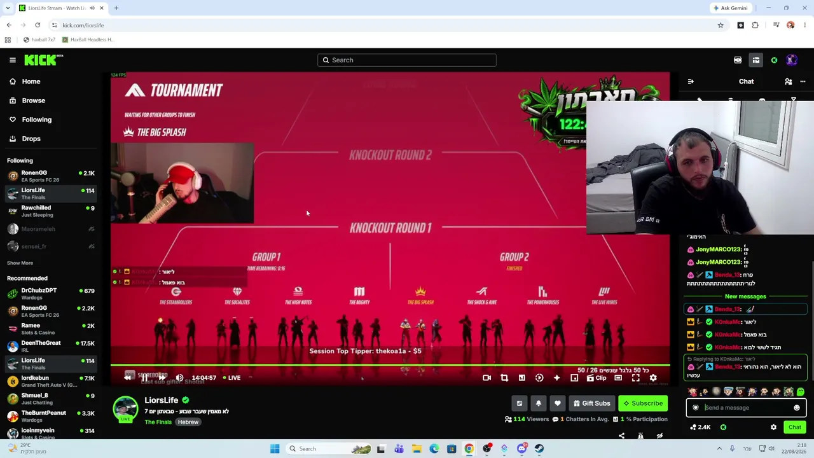Open chat settings gear
The height and width of the screenshot is (458, 814).
(773, 427)
